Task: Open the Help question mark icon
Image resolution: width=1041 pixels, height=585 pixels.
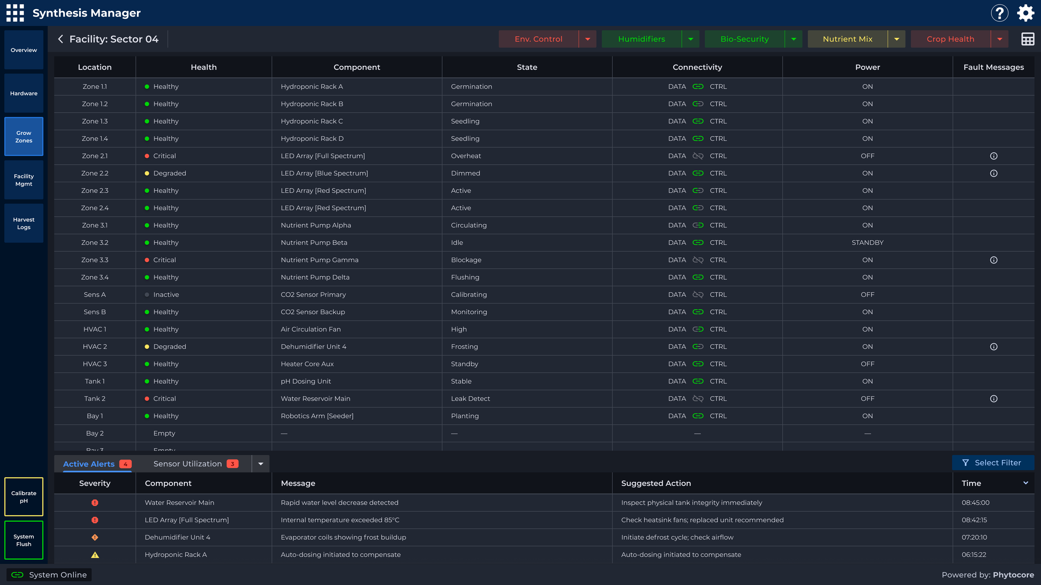Action: click(x=999, y=12)
